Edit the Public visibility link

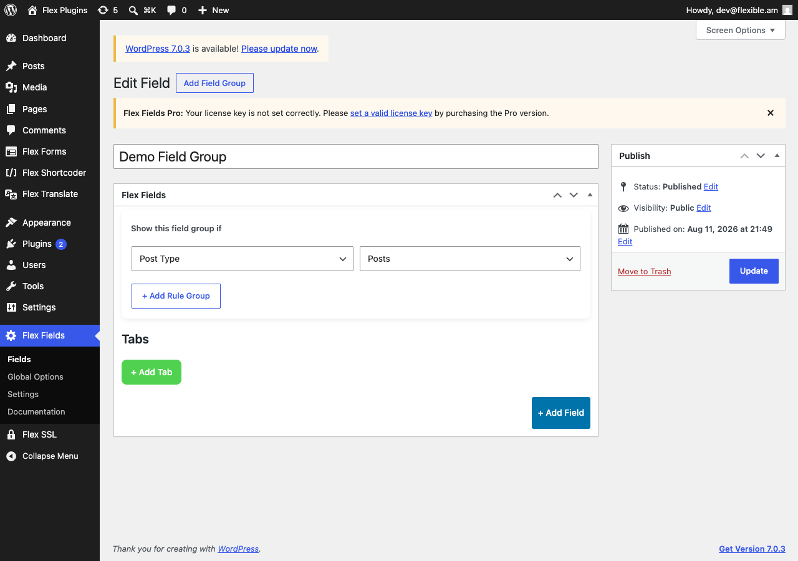click(x=704, y=208)
